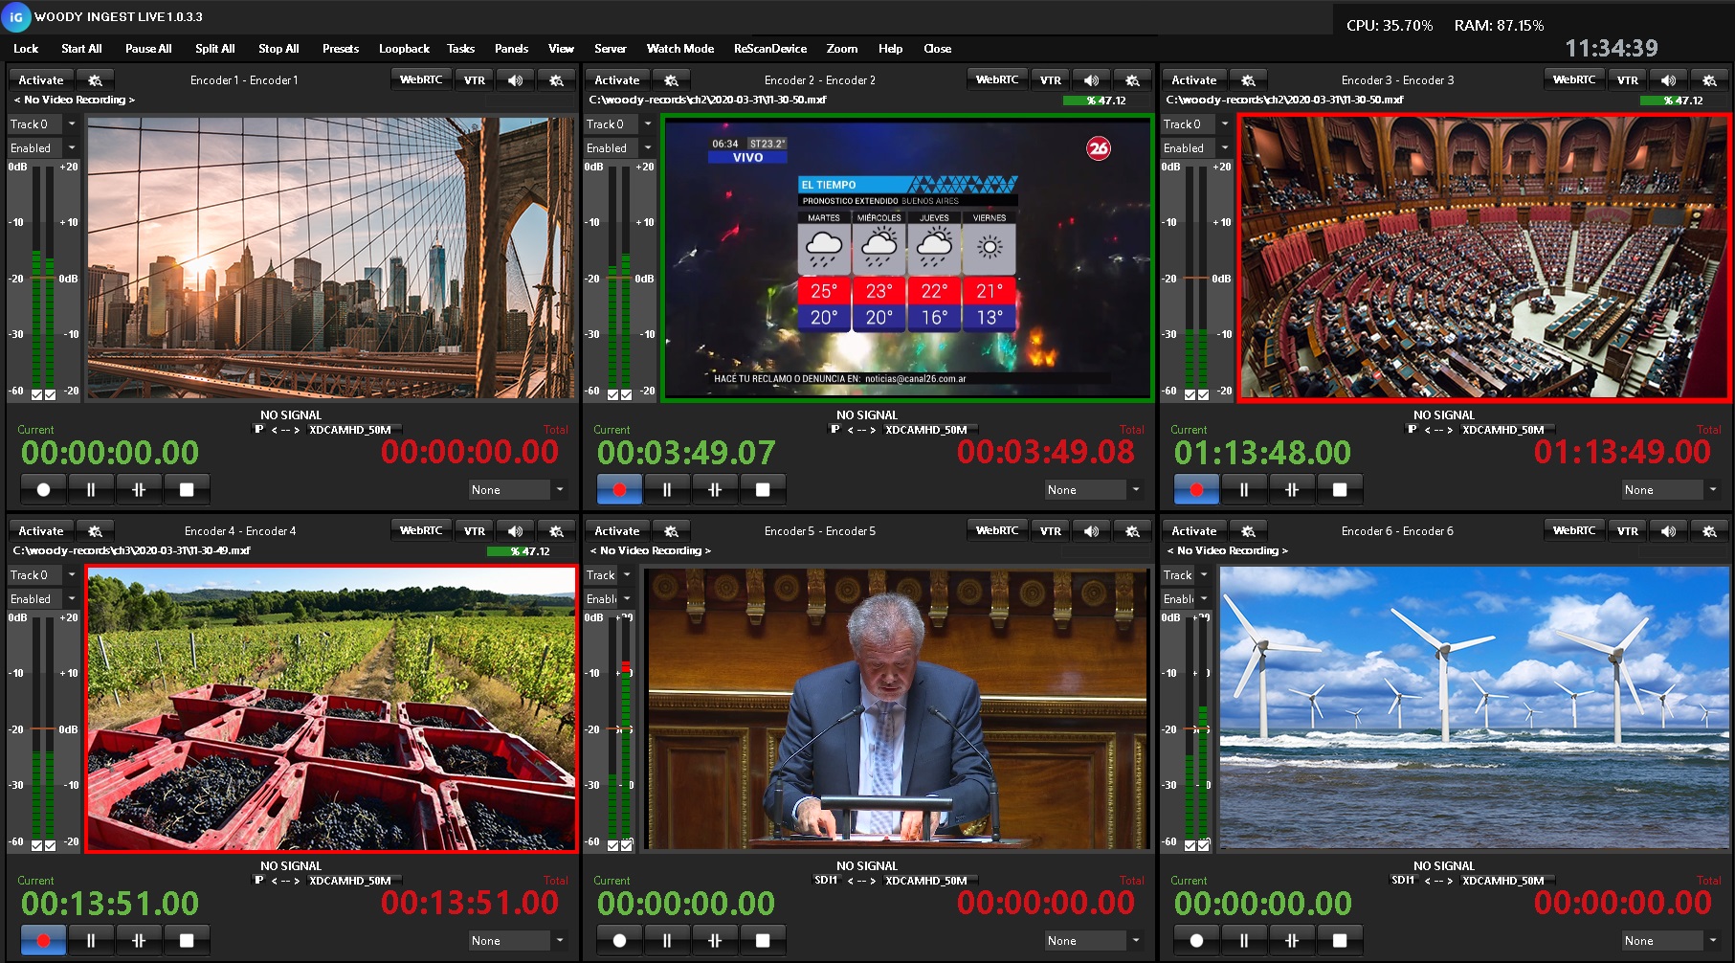Toggle left audio channel checkbox on Encoder 3
Viewport: 1735px width, 963px height.
(1190, 394)
